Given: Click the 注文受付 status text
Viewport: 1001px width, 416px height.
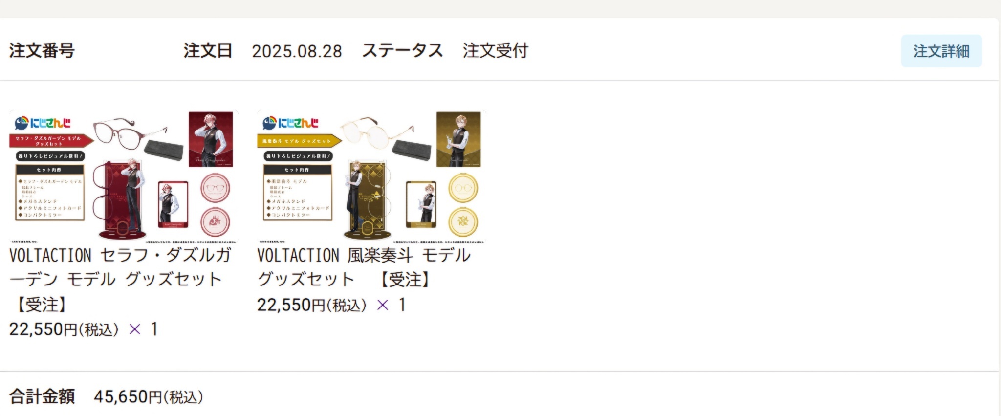Looking at the screenshot, I should coord(495,51).
